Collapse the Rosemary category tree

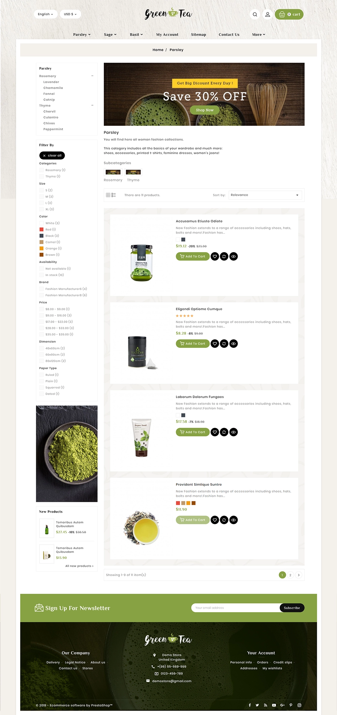(92, 76)
